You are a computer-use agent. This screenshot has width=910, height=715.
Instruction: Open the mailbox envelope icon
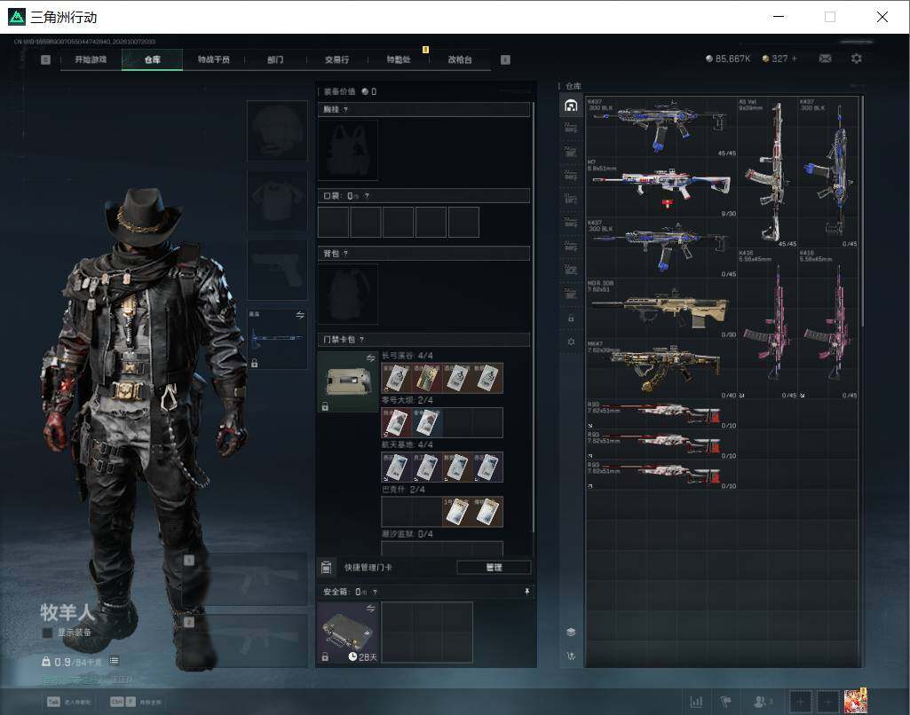(x=825, y=59)
